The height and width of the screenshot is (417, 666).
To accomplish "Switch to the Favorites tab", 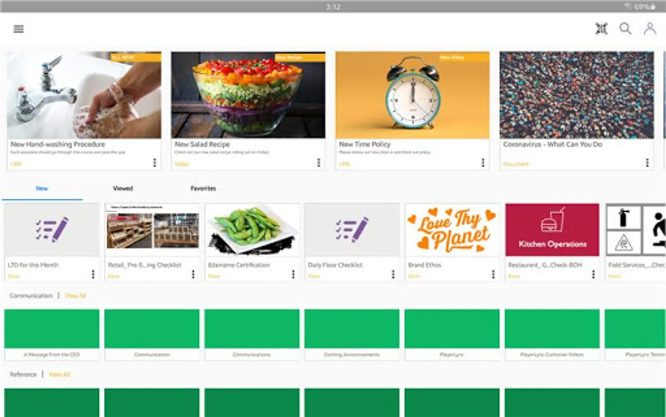I will 203,189.
